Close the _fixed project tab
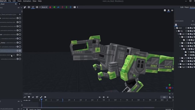The width and height of the screenshot is (195, 110). click(16, 4)
